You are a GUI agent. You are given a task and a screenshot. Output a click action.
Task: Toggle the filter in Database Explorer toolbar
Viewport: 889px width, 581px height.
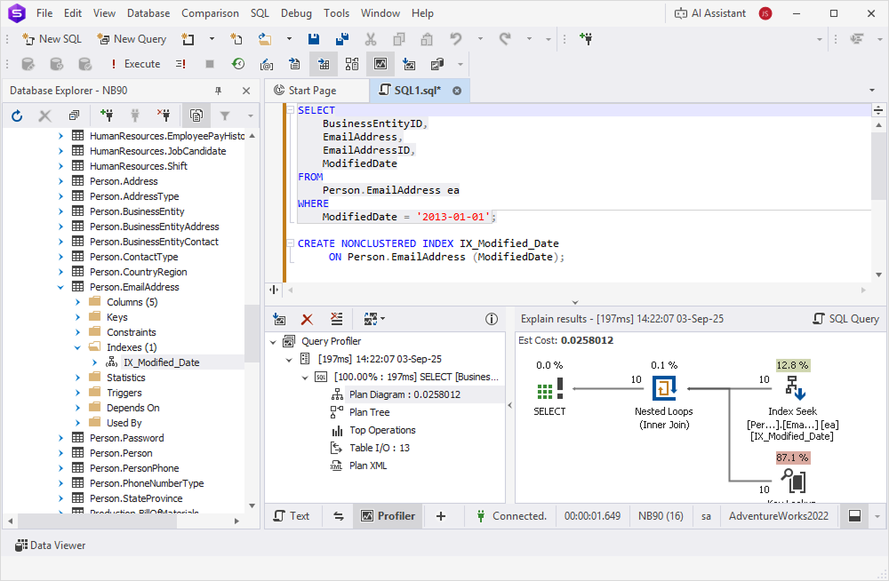pyautogui.click(x=225, y=115)
